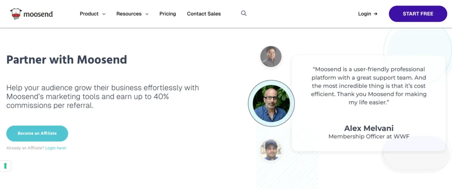The width and height of the screenshot is (452, 189).
Task: Choose the bottom avatar wearing a cap
Action: 271,150
